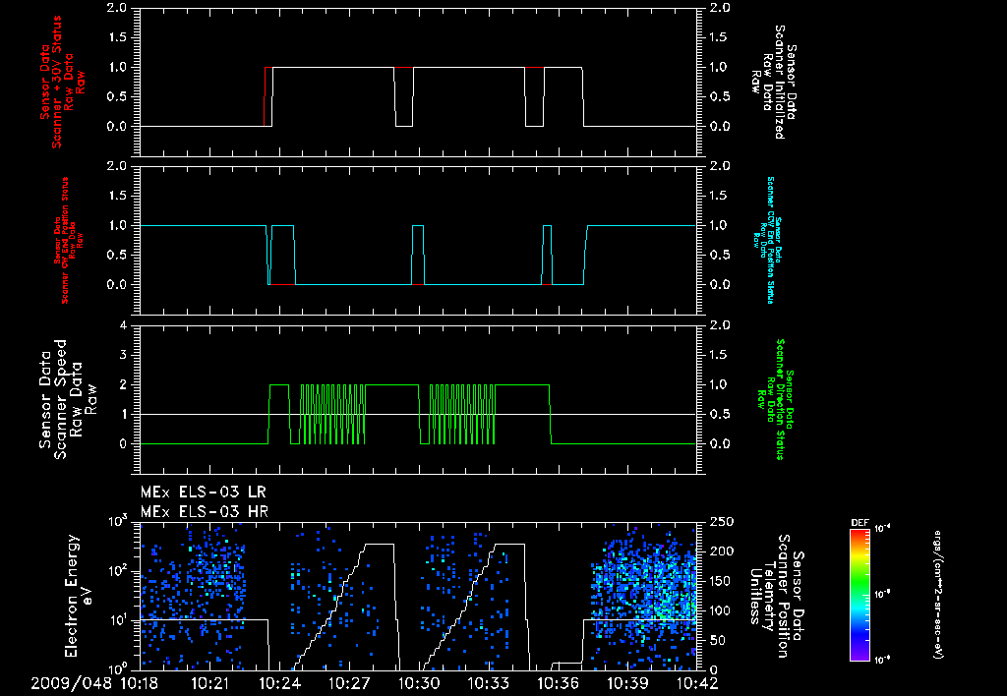Click the "10:36" time axis label
Viewport: 1007px width, 696px height.
click(559, 683)
